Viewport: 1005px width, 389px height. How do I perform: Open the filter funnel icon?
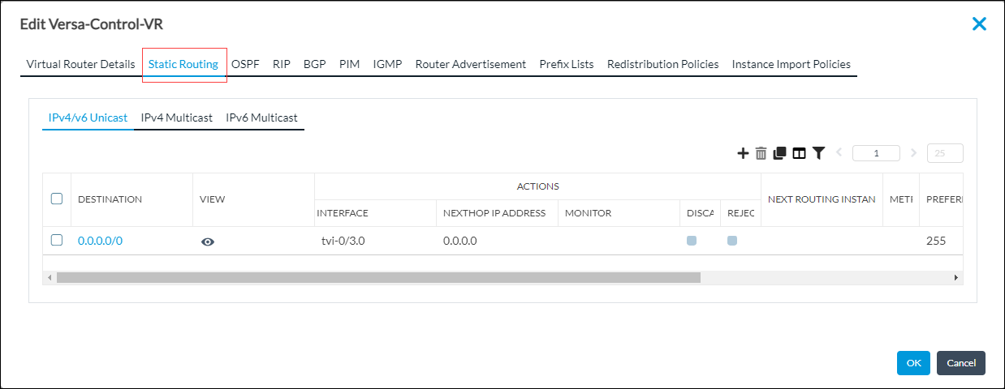point(818,153)
